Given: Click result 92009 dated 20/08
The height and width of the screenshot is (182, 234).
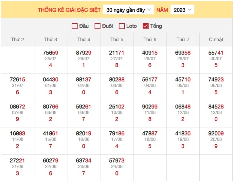Looking at the screenshot, I should [216, 133].
